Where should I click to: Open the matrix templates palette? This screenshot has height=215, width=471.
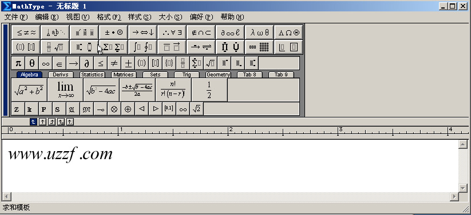[259, 47]
